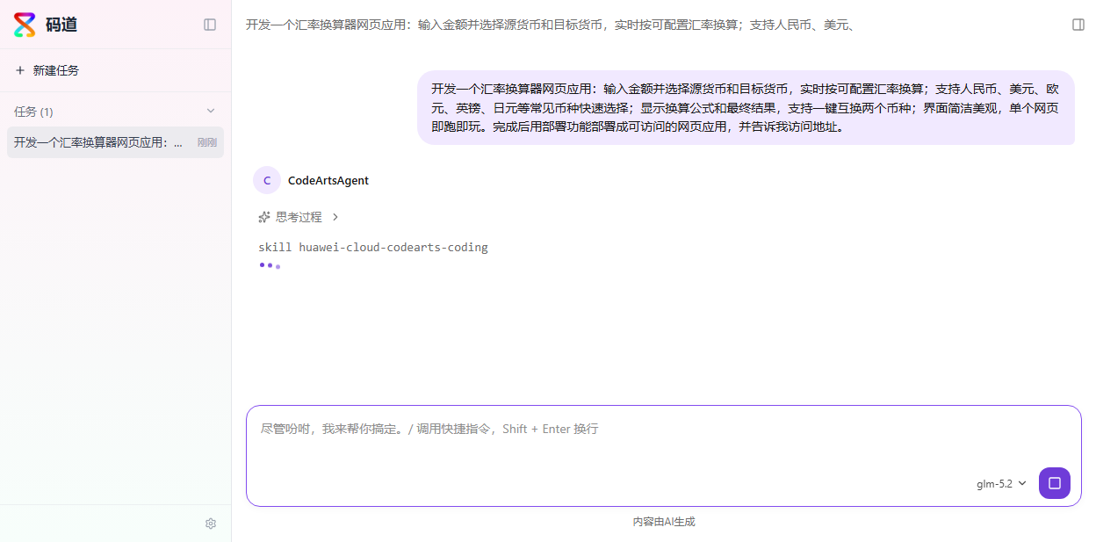Click the 码道 logo icon
1096x542 pixels.
click(x=25, y=25)
